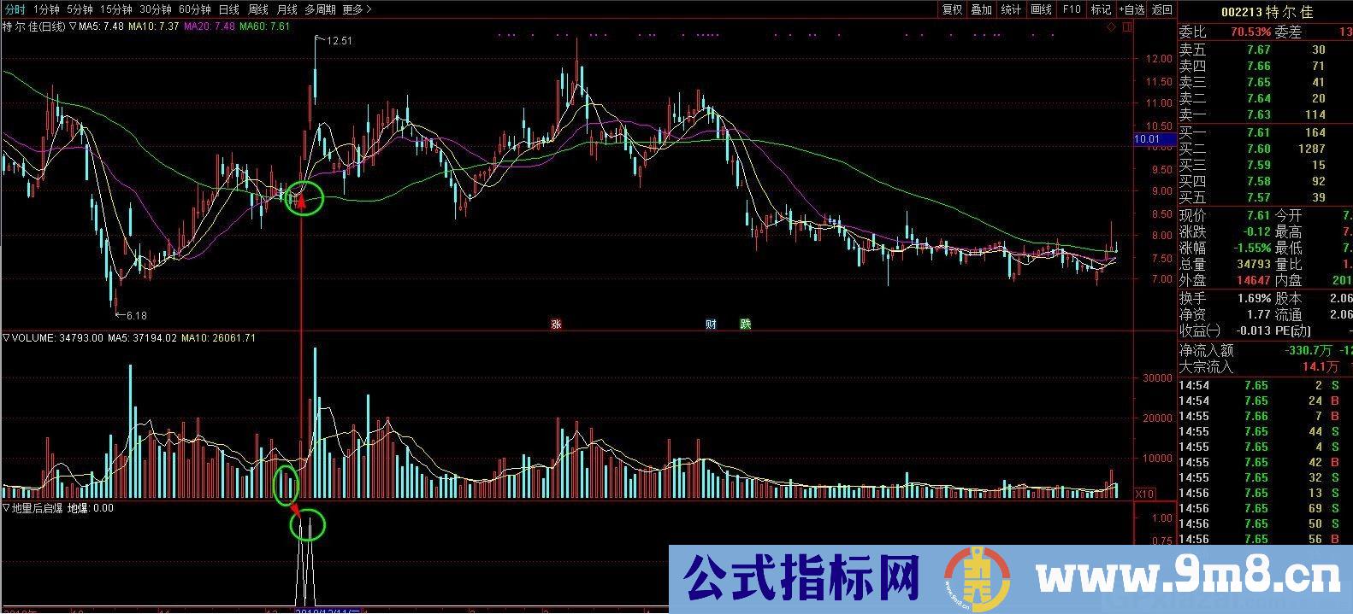Click the 卖五 7.67 ask row
This screenshot has height=614, width=1353.
coord(1265,50)
